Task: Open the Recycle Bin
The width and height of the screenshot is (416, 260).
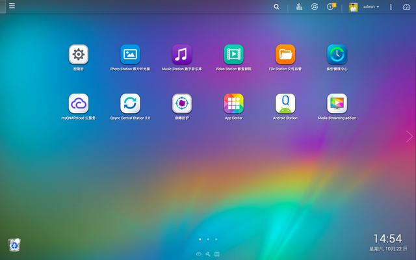Action: (x=14, y=244)
